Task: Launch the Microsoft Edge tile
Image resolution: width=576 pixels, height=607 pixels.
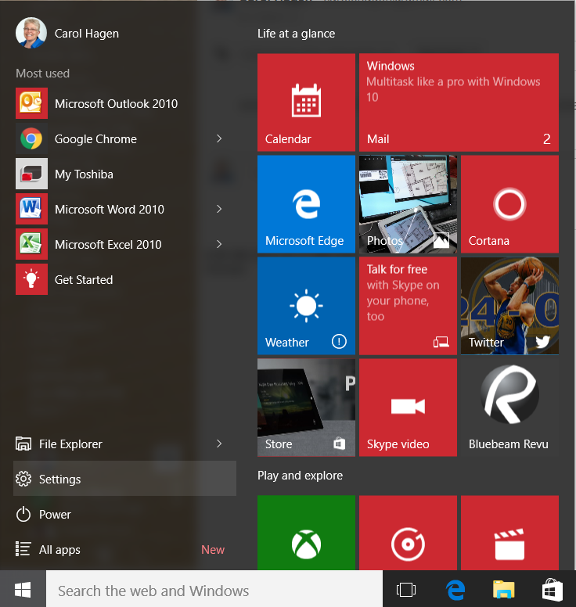Action: pos(306,204)
